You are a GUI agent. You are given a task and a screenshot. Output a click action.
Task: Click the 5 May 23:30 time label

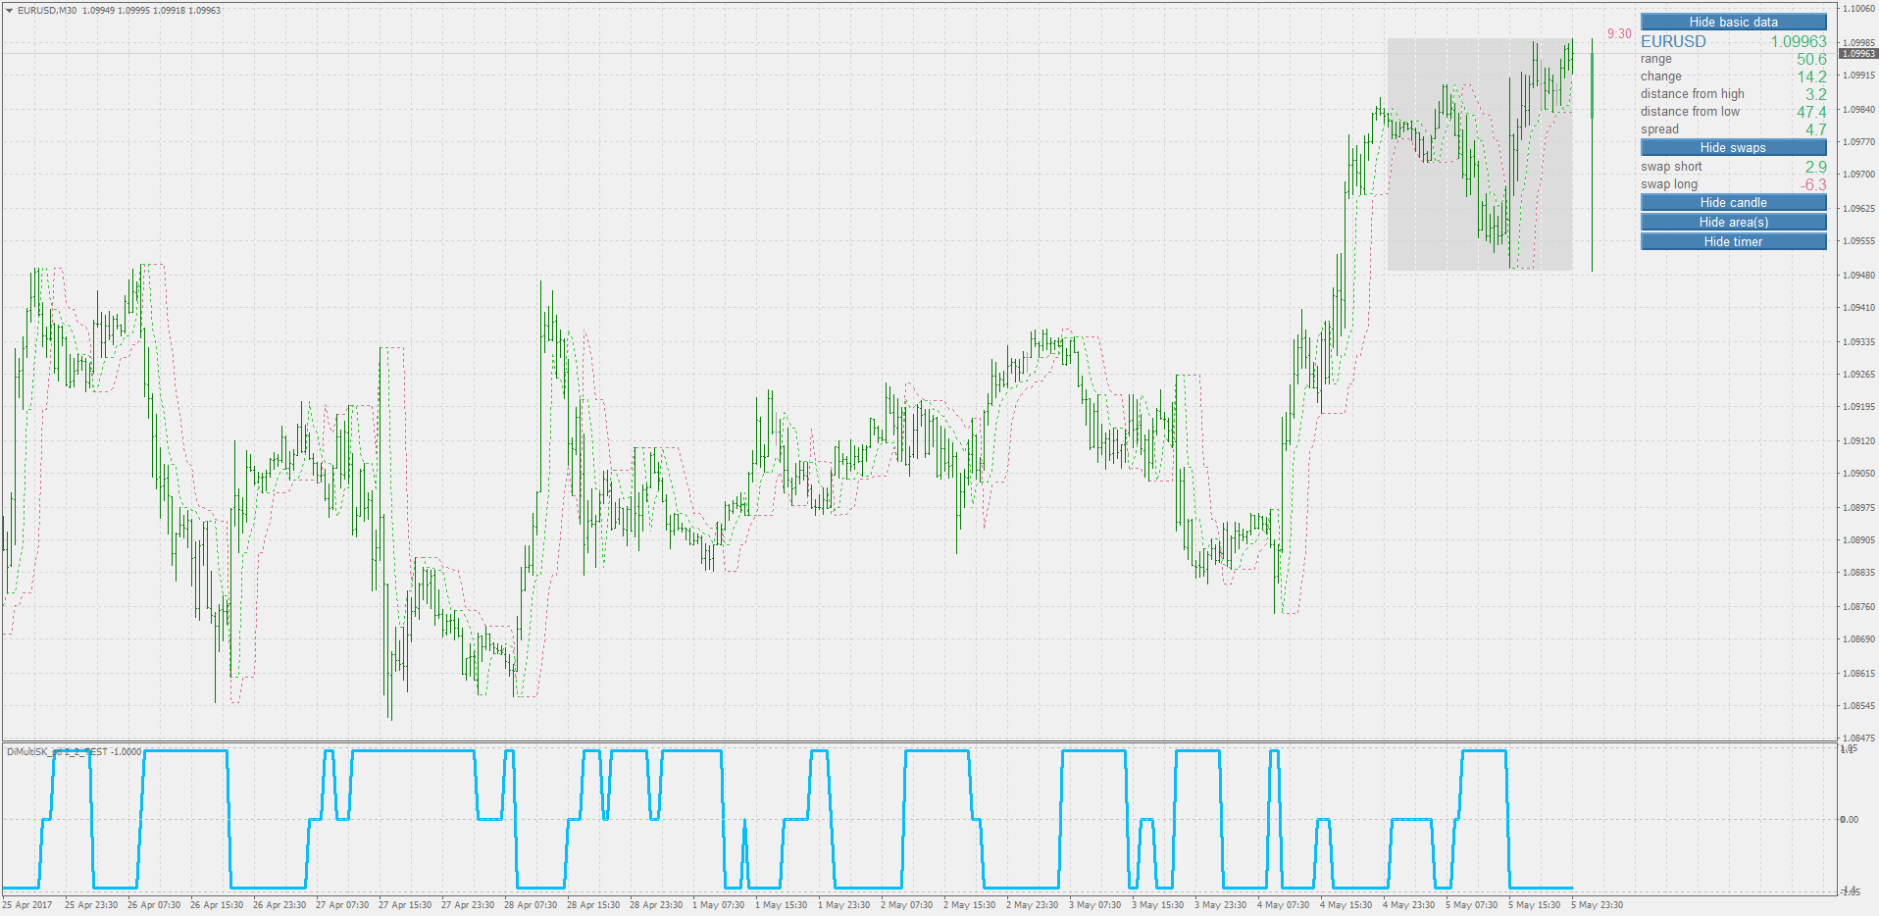tap(1598, 905)
